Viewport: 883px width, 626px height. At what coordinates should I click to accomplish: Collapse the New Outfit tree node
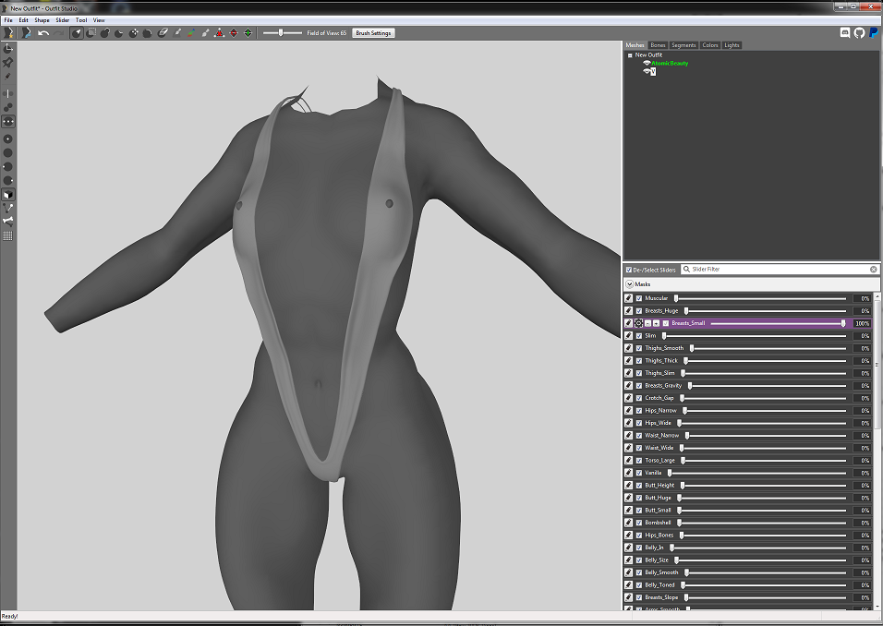630,55
